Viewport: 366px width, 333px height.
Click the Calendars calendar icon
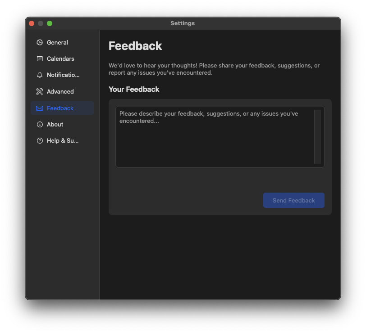[x=40, y=58]
